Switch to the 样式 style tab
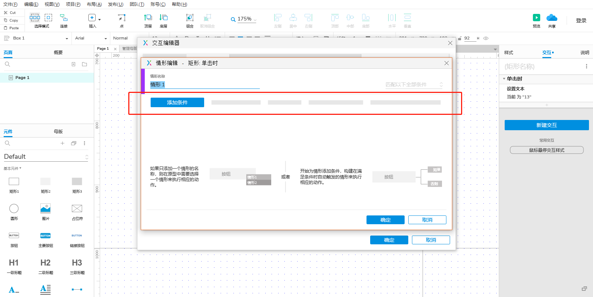The image size is (593, 297). [x=509, y=53]
